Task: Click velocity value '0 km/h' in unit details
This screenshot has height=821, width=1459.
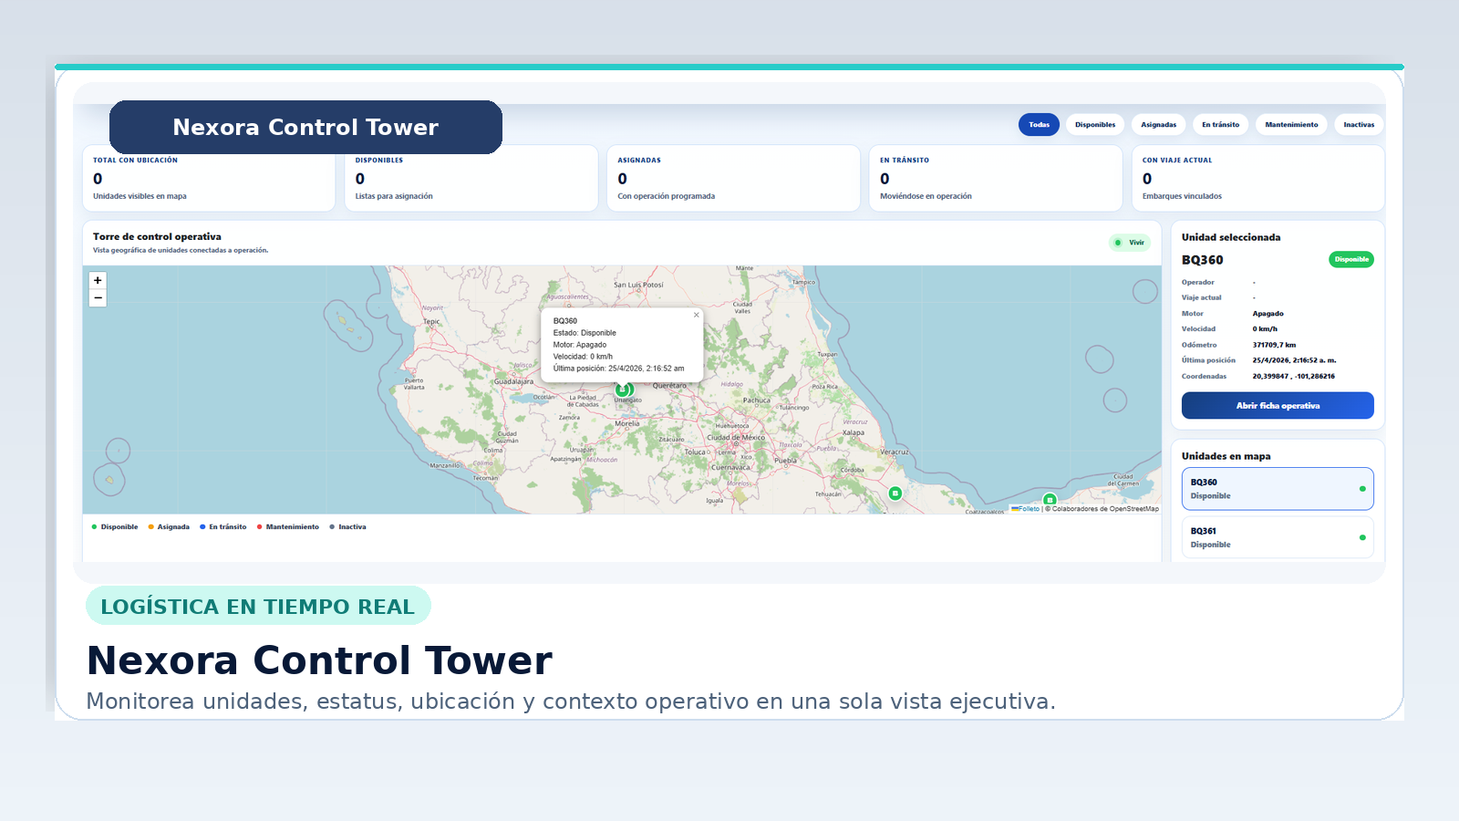Action: [x=1265, y=328]
